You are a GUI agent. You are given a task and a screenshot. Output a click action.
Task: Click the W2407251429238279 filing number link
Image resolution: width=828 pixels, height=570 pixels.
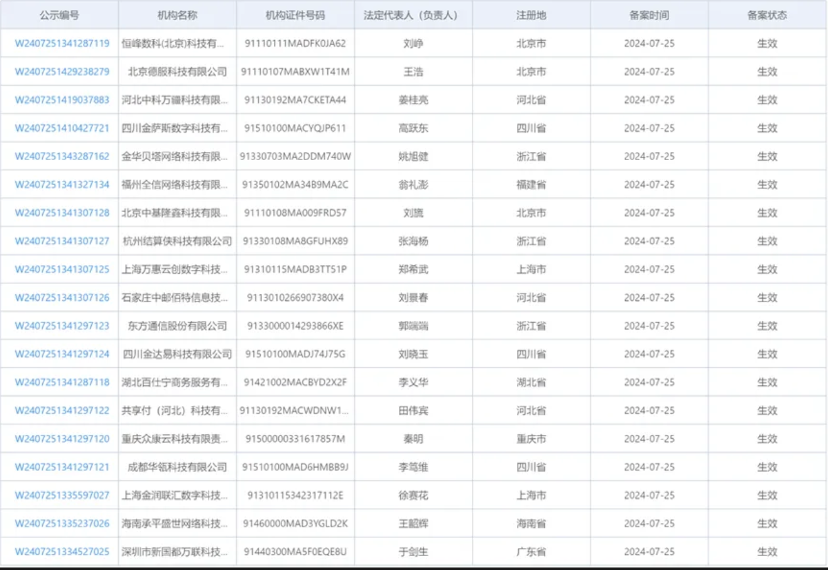click(62, 72)
